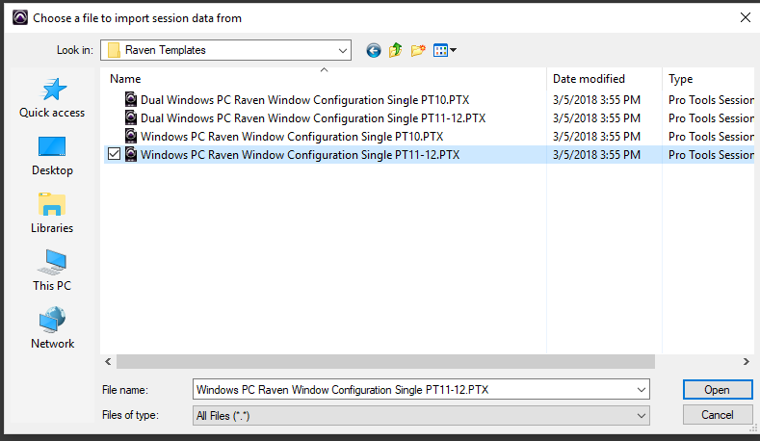
Task: Uncheck the Windows PC Raven PT11-12 file
Action: point(115,154)
